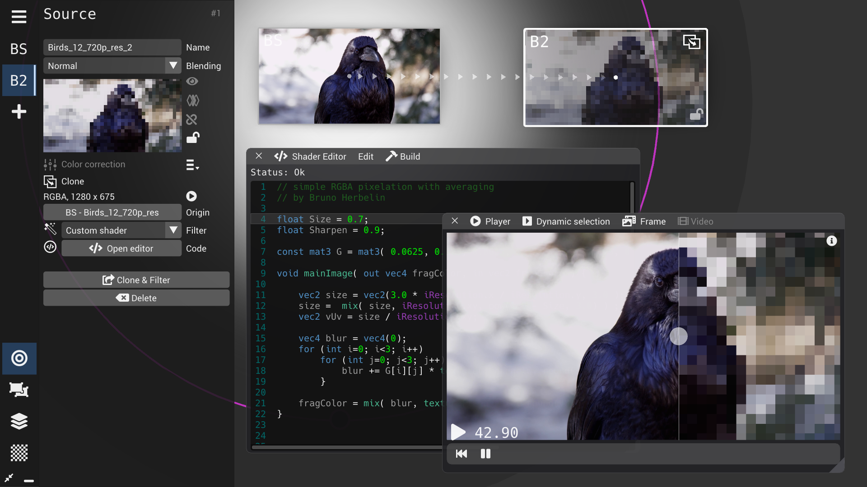Toggle the lock on the B2 preview
Screen dimensions: 867x487
tap(697, 114)
